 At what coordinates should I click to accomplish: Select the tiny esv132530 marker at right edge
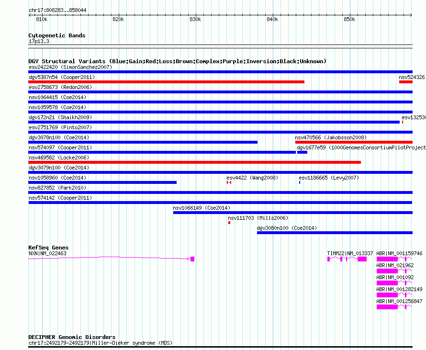point(403,122)
